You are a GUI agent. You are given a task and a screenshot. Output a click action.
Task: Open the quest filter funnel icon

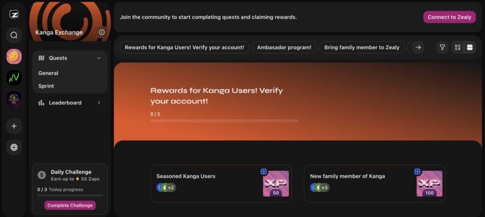(442, 47)
